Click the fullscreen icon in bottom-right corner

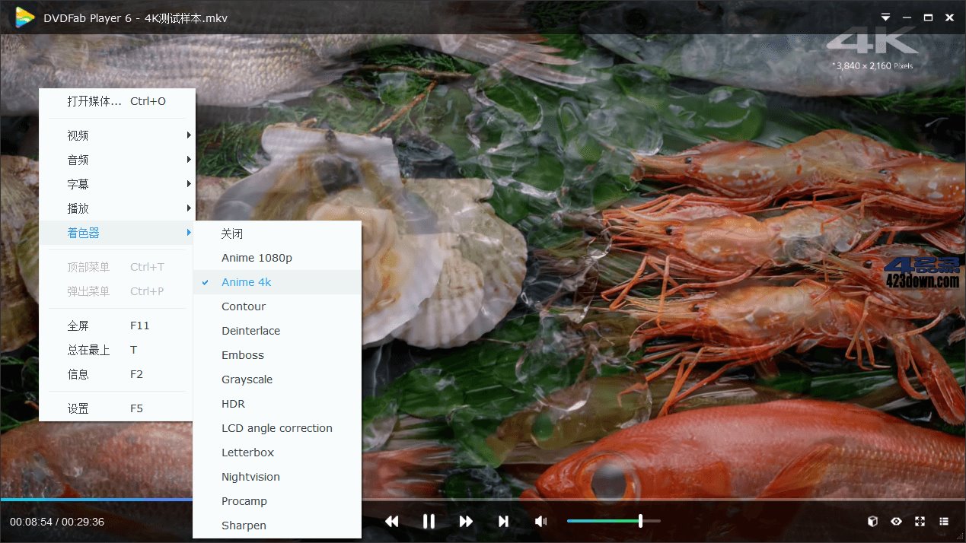pos(921,521)
